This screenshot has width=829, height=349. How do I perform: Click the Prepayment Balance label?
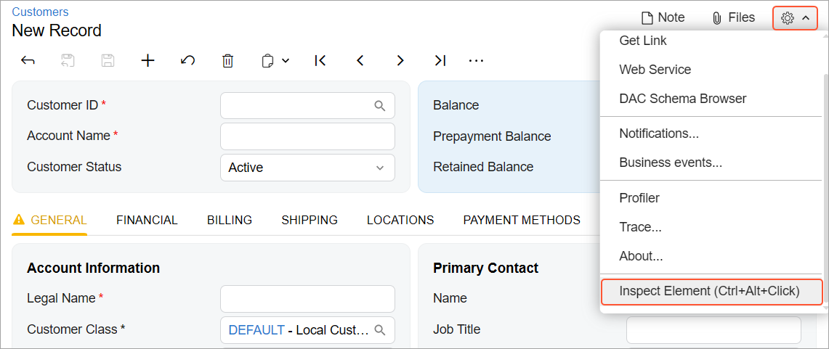492,136
